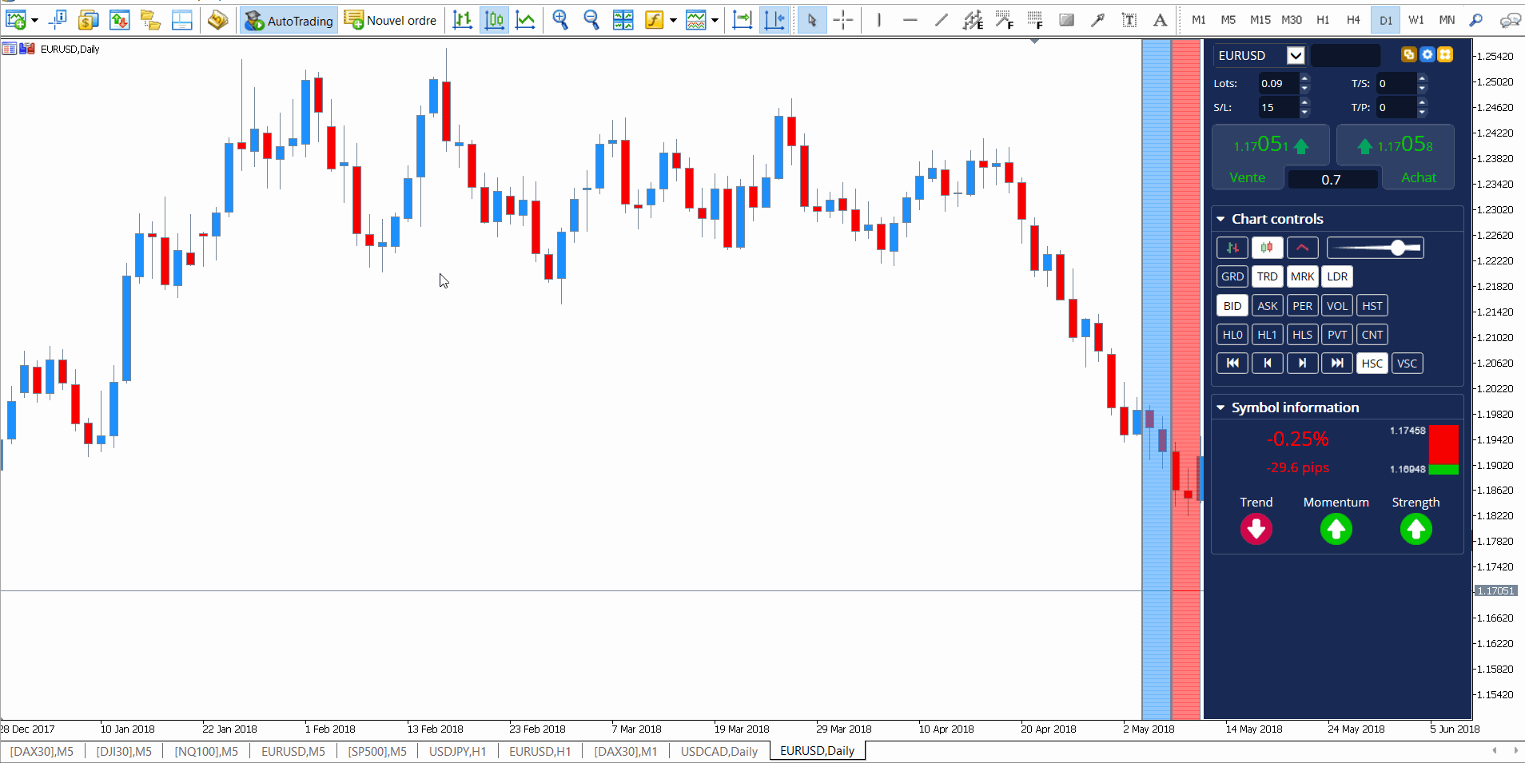
Task: Toggle the BID line button
Action: [x=1232, y=306]
